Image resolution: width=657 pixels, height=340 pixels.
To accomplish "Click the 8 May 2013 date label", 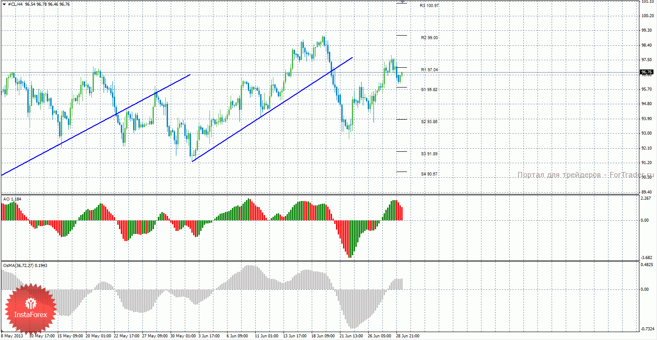I will coord(12,336).
